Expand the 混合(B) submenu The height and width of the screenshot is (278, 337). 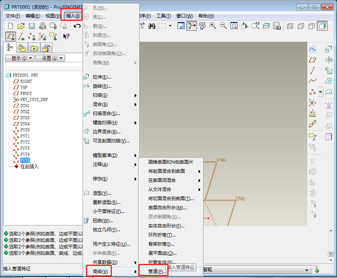click(111, 104)
